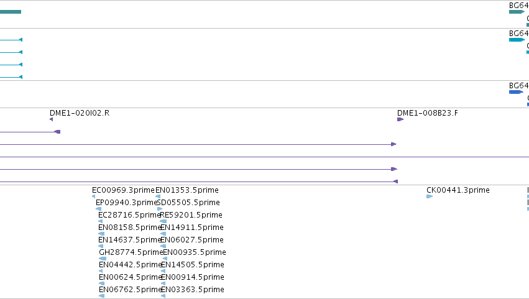Click the purple arrow glyph under DME1-008B23.F

click(400, 119)
